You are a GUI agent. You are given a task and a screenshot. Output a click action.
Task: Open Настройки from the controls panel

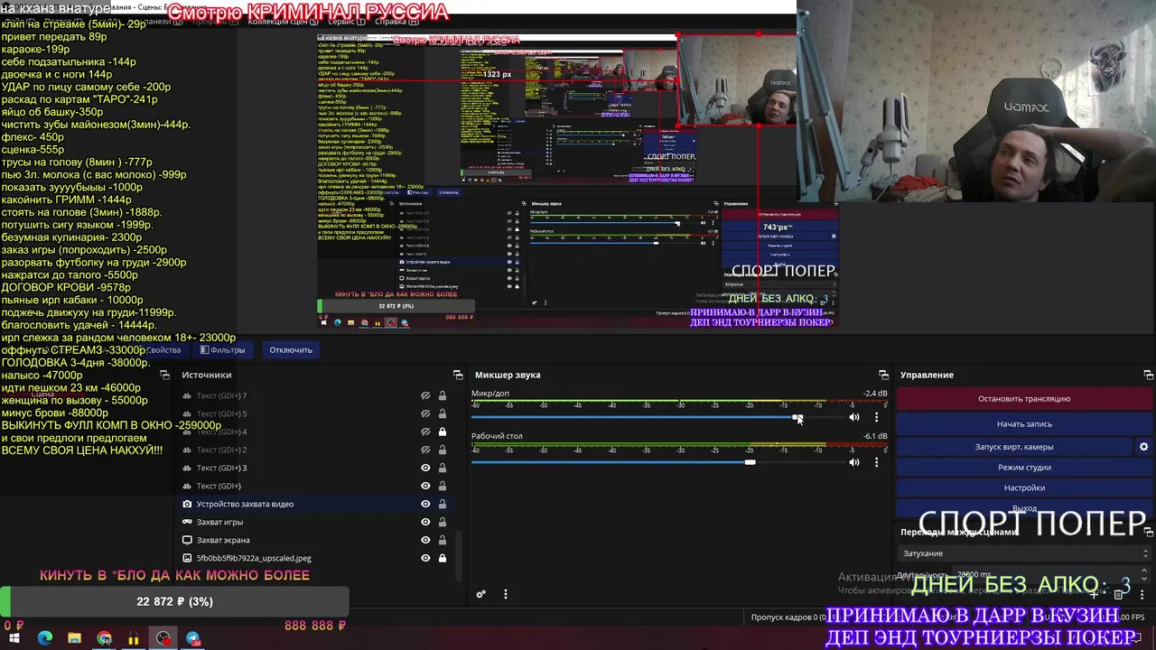(x=1024, y=487)
